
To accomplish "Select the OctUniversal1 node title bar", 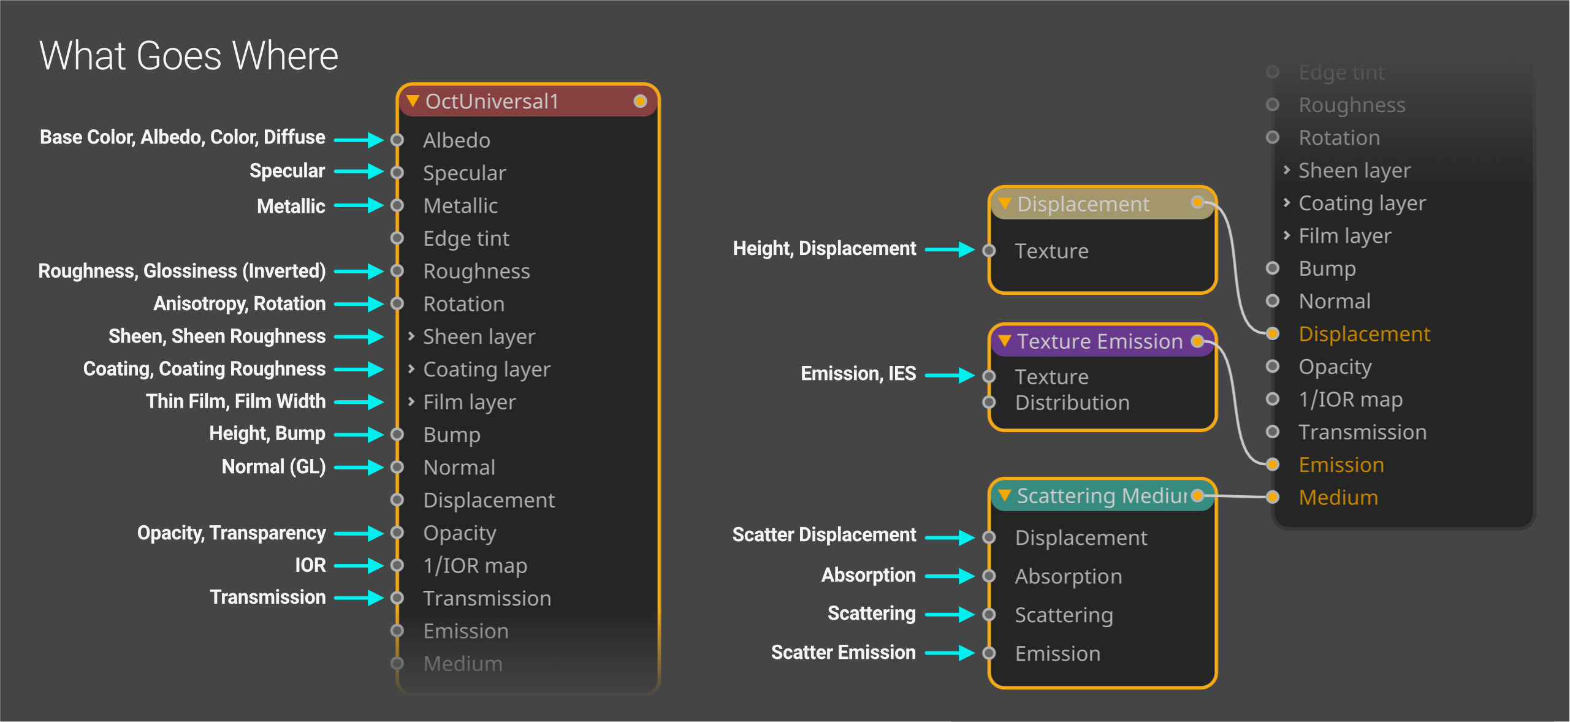I will (528, 101).
